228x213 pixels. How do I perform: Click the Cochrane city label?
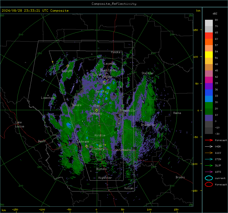(x=83, y=142)
